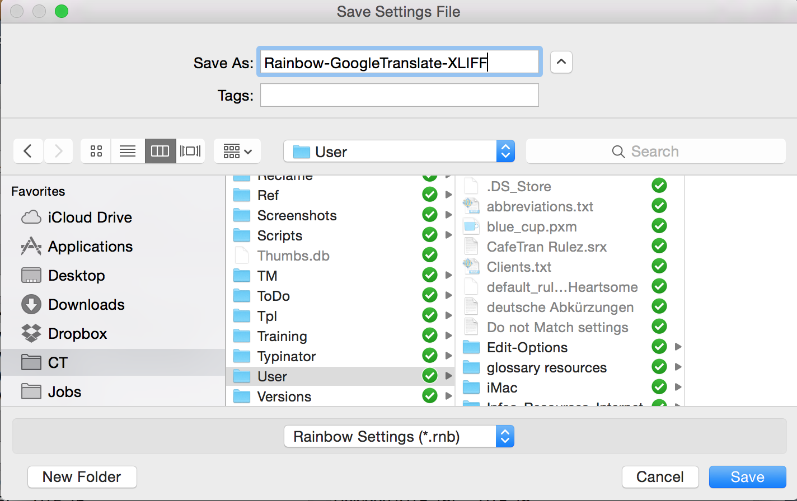Create a New Folder

(x=82, y=477)
